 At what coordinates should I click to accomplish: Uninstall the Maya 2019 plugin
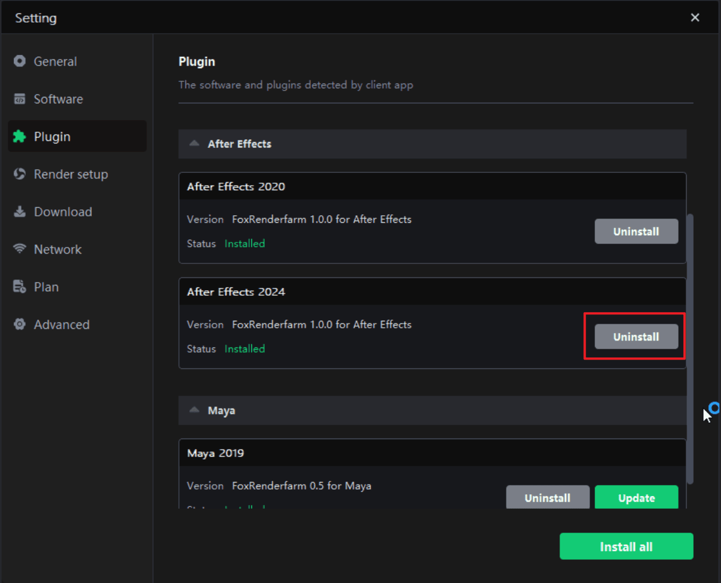547,497
